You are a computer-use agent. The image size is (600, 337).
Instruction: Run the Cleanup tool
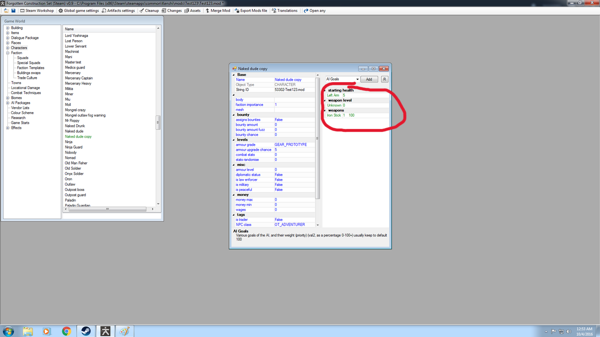(149, 11)
